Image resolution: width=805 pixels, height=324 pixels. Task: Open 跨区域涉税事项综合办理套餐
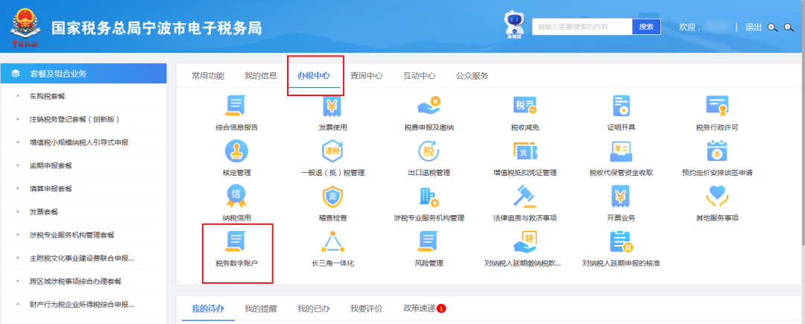(x=76, y=282)
